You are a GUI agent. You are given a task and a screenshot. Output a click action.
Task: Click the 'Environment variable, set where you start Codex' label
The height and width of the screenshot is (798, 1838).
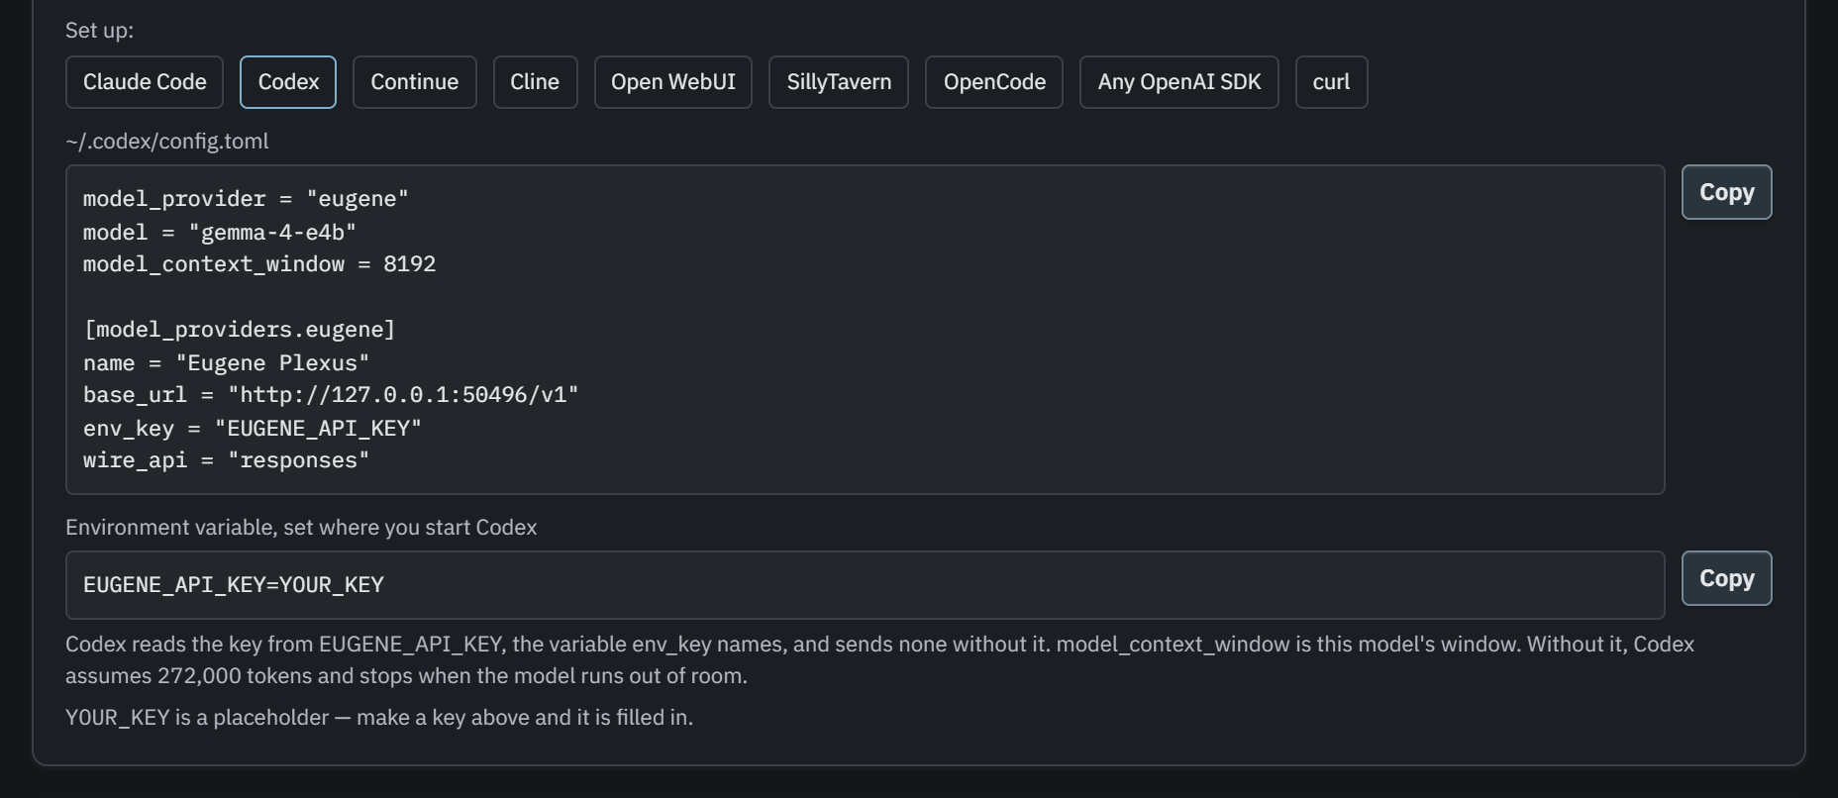tap(301, 528)
